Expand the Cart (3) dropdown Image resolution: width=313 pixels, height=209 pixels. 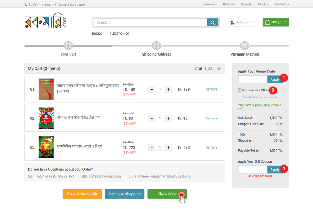[275, 22]
